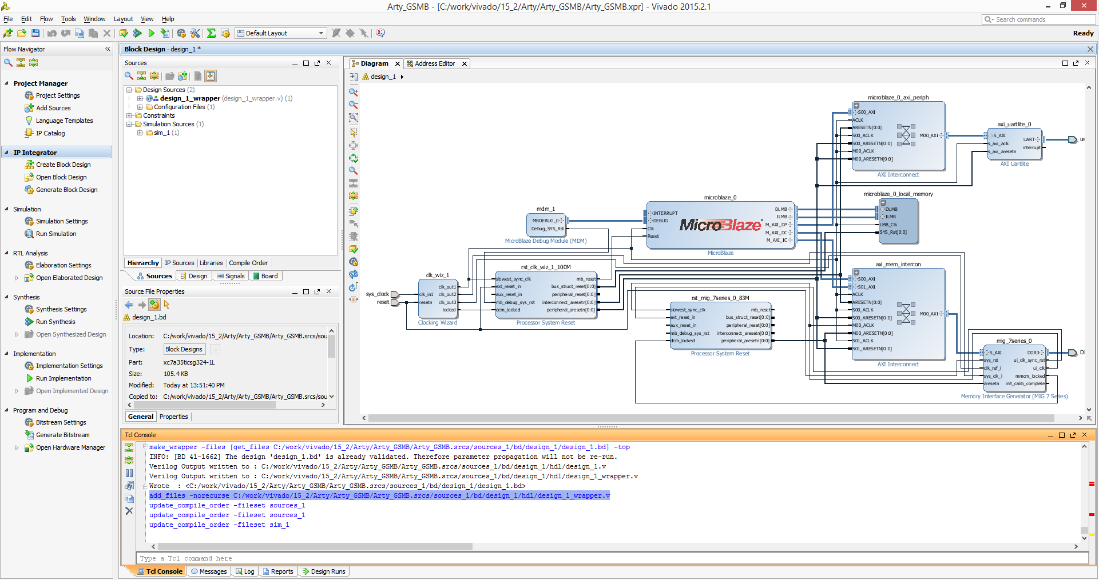
Task: Click the Run Synthesis green play toolbar icon
Action: (137, 33)
